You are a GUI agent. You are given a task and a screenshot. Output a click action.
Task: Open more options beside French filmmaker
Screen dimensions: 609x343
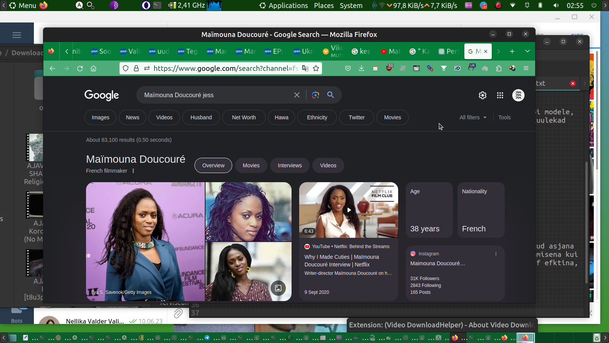133,171
